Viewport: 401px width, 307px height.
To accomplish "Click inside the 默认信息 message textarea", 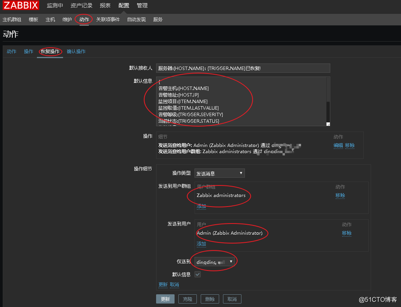I will pyautogui.click(x=241, y=101).
